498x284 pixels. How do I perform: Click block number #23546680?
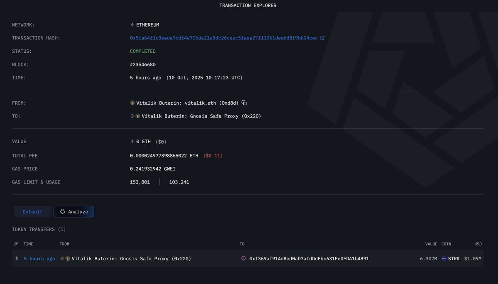(x=143, y=65)
